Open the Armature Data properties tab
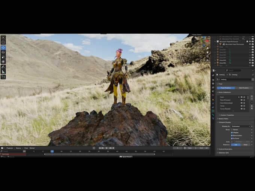The image size is (255, 191). point(213,111)
